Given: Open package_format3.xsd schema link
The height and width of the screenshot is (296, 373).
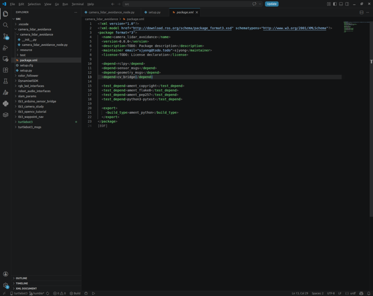Looking at the screenshot, I should tap(182, 28).
